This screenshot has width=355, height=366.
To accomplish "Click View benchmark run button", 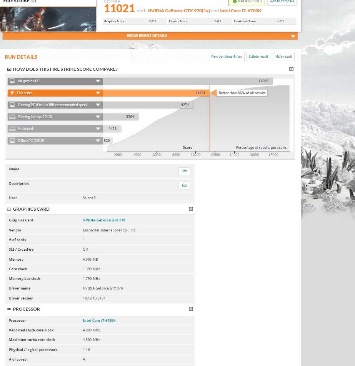I will click(x=226, y=57).
